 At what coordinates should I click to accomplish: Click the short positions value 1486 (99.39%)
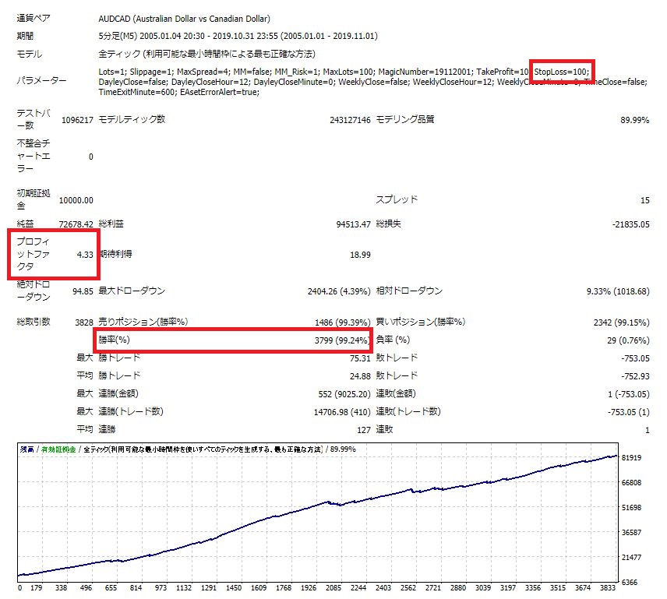coord(342,322)
